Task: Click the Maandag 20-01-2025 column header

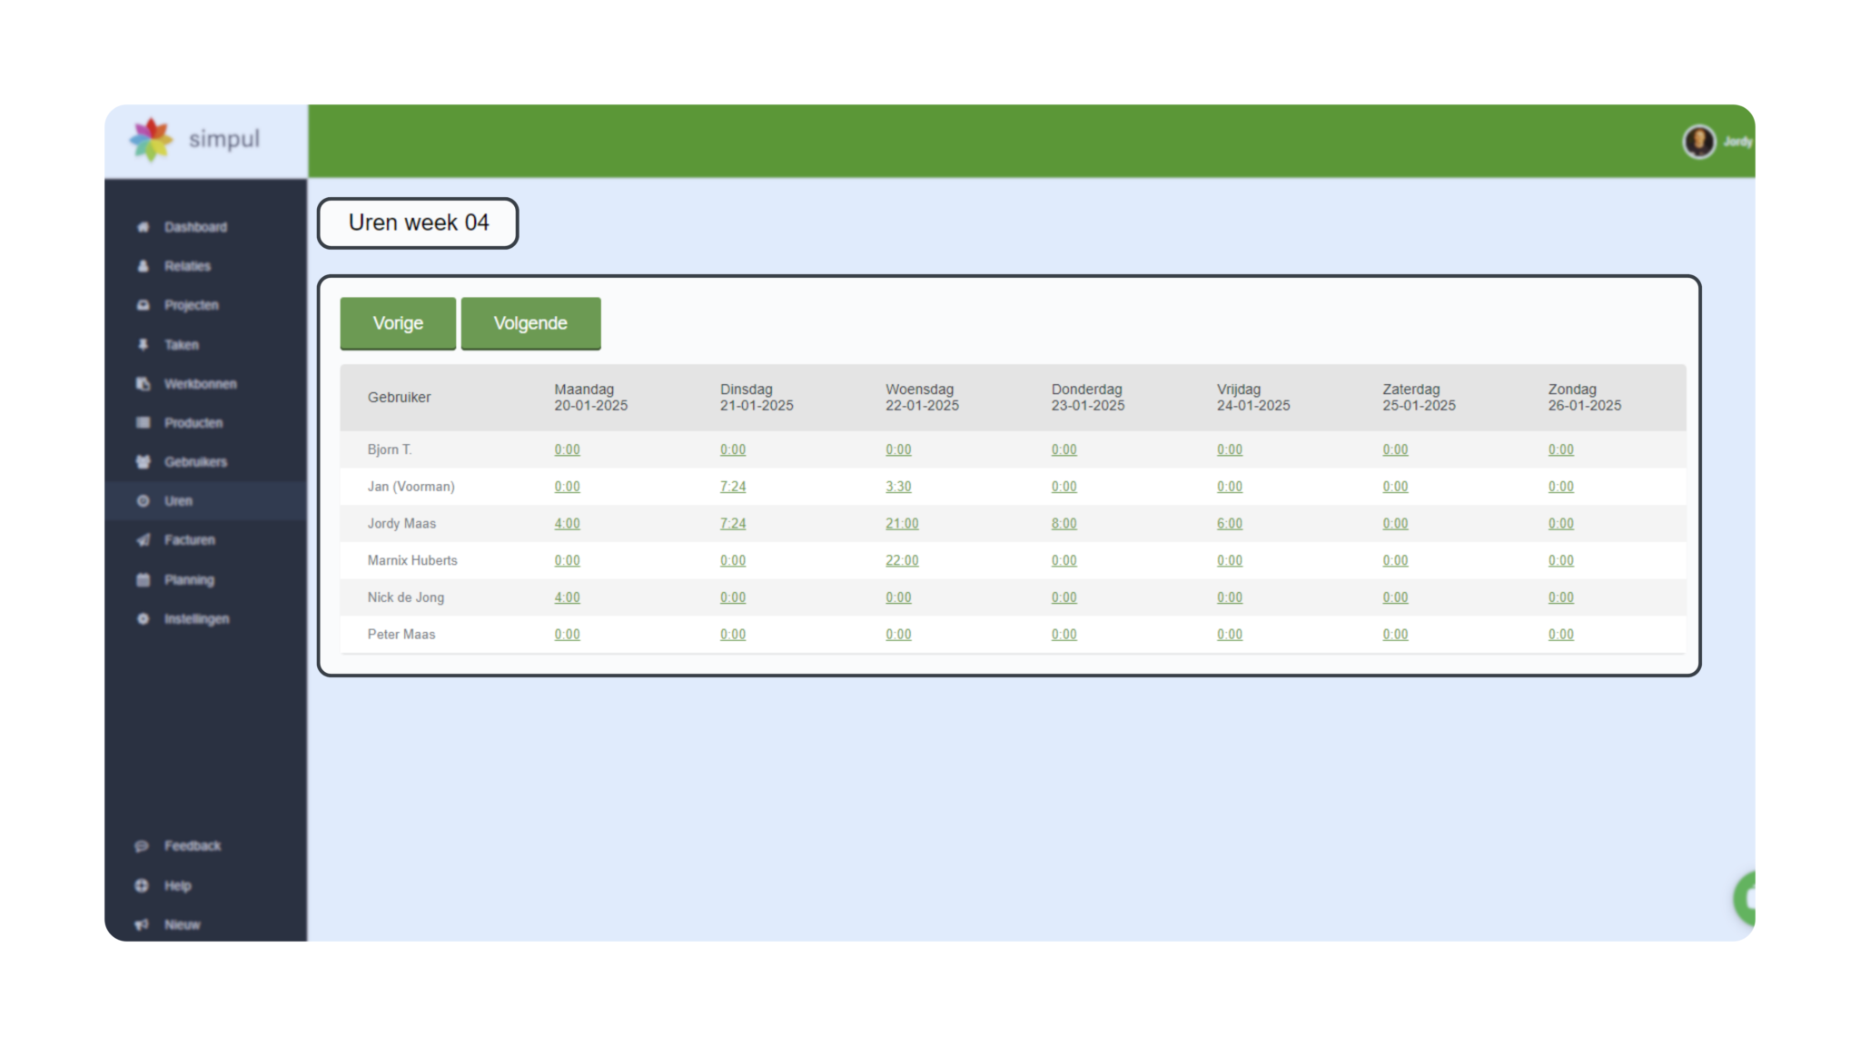Action: click(590, 398)
